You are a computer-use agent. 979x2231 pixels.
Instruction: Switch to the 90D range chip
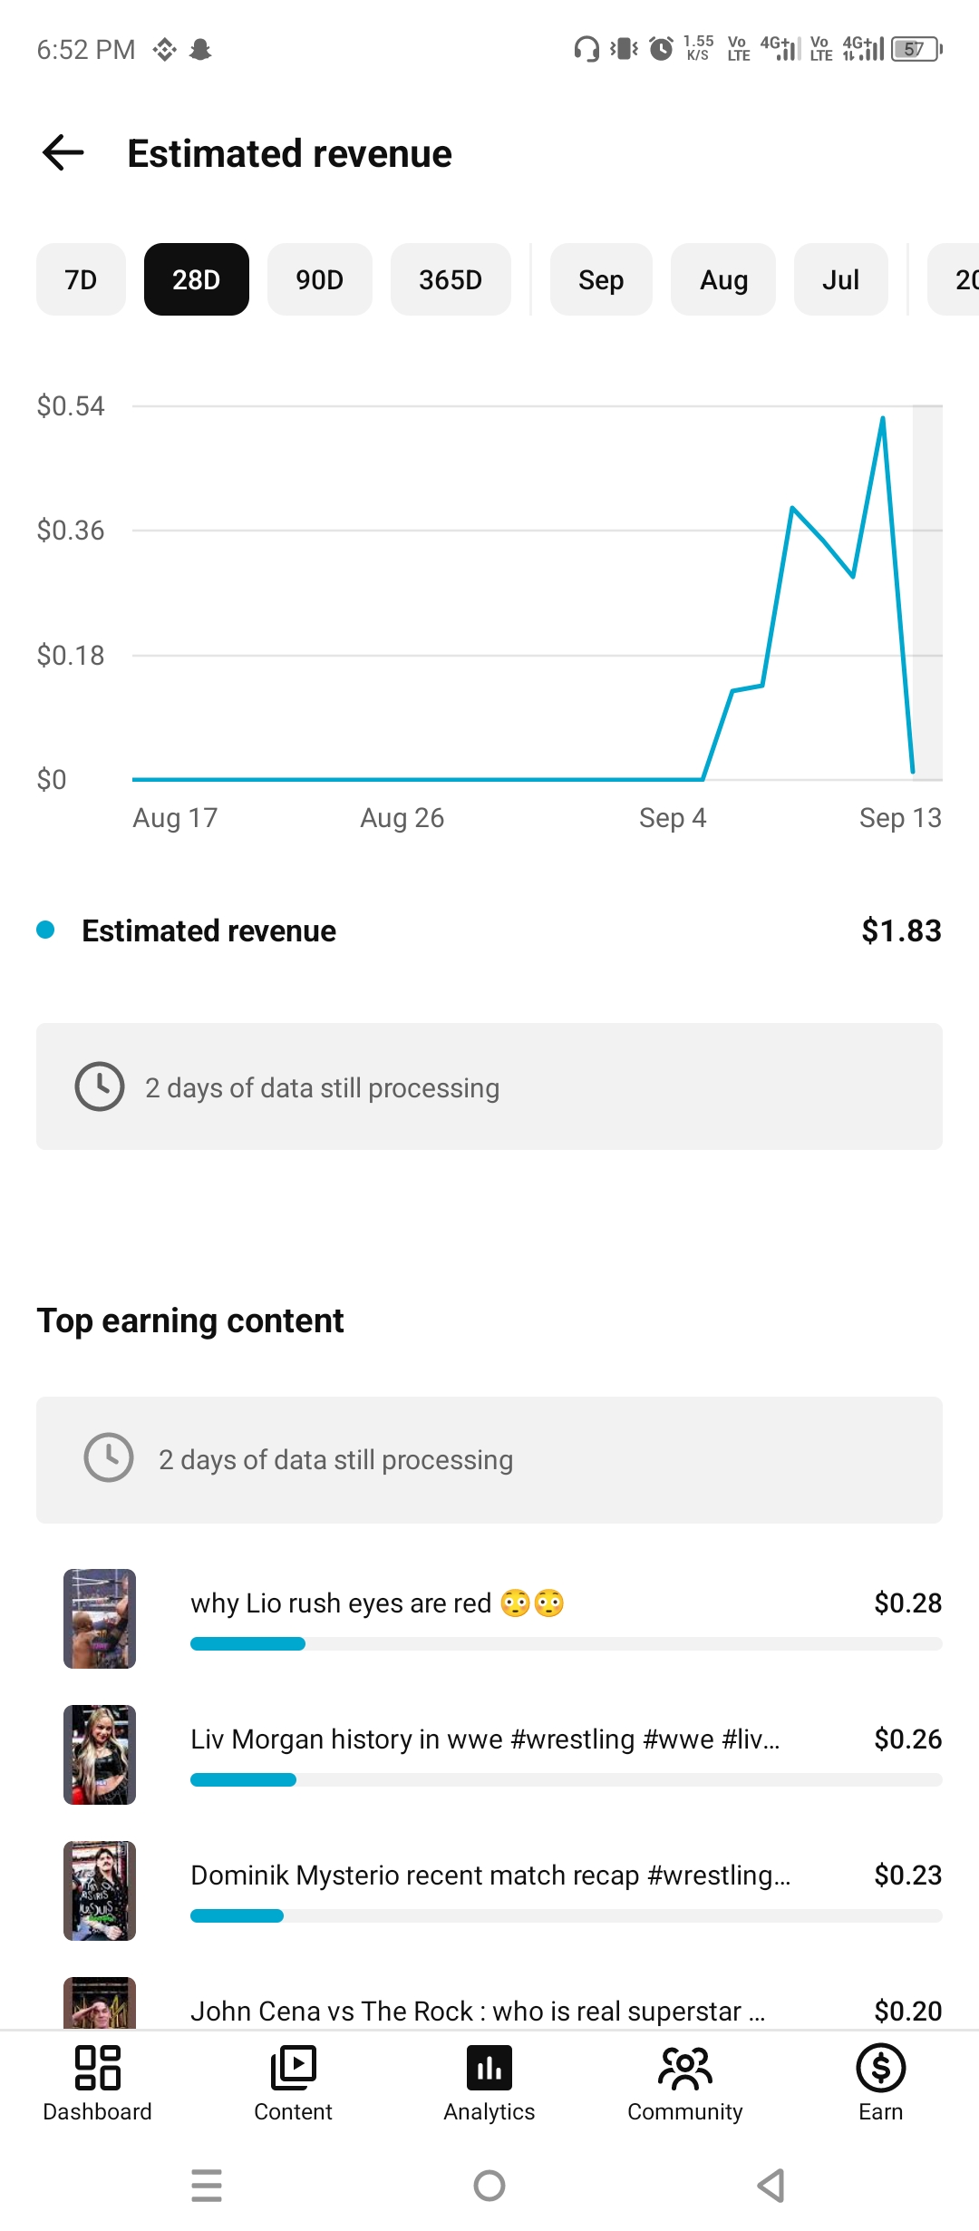coord(320,279)
